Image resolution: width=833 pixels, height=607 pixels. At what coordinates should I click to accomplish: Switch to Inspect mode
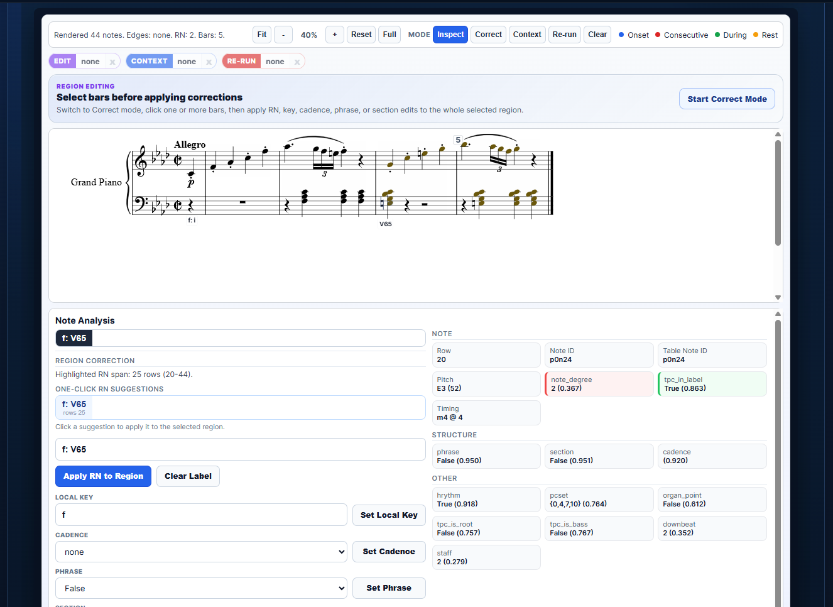(x=450, y=35)
